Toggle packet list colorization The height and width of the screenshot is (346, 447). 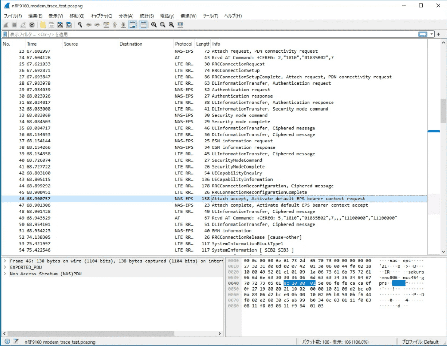(x=143, y=25)
